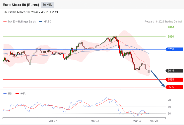Select the Mar 23 date label

tap(154, 121)
